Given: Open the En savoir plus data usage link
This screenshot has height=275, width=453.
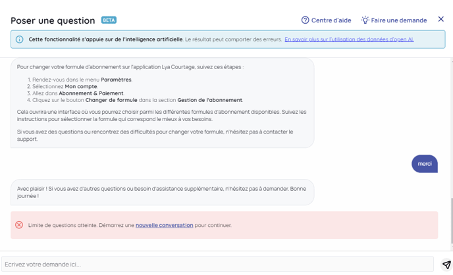Looking at the screenshot, I should 349,39.
